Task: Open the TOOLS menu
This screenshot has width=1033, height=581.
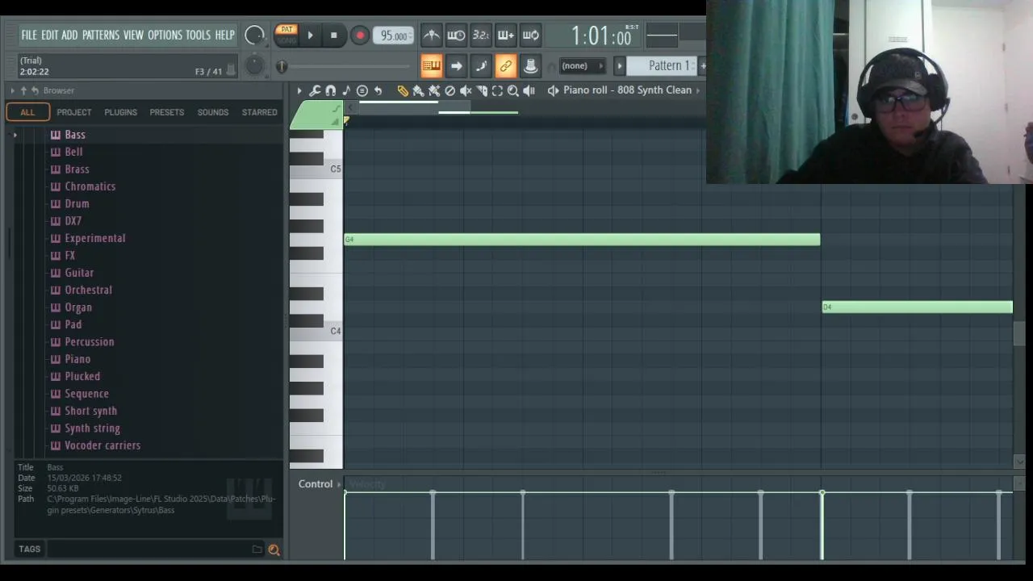Action: click(198, 35)
